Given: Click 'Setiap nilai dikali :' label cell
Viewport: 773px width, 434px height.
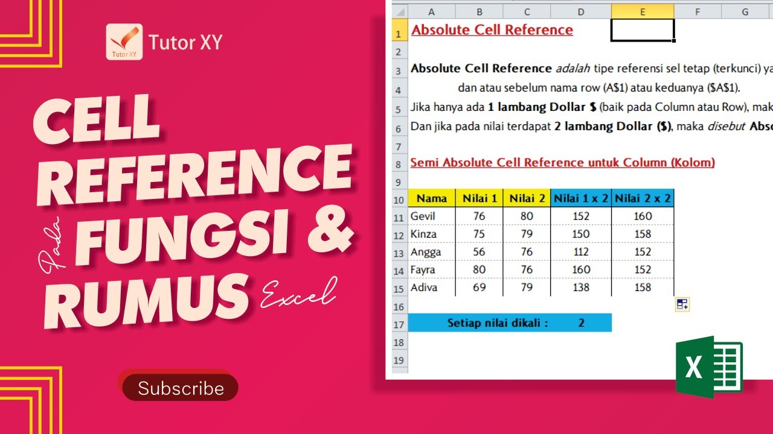Looking at the screenshot, I should (x=480, y=323).
